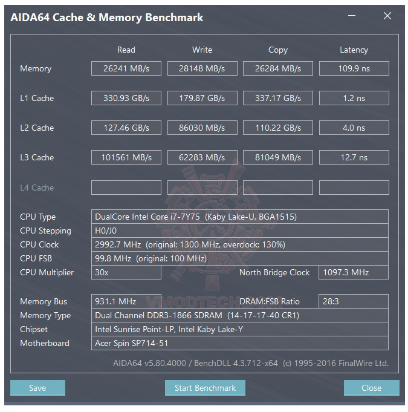Screen dimensions: 408x412
Task: Click the Close button at bottom
Action: [372, 388]
